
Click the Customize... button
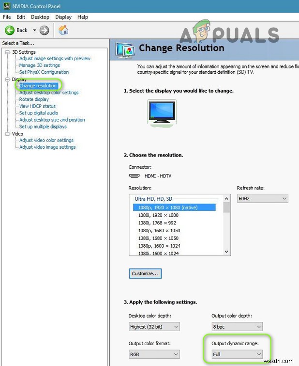point(145,273)
